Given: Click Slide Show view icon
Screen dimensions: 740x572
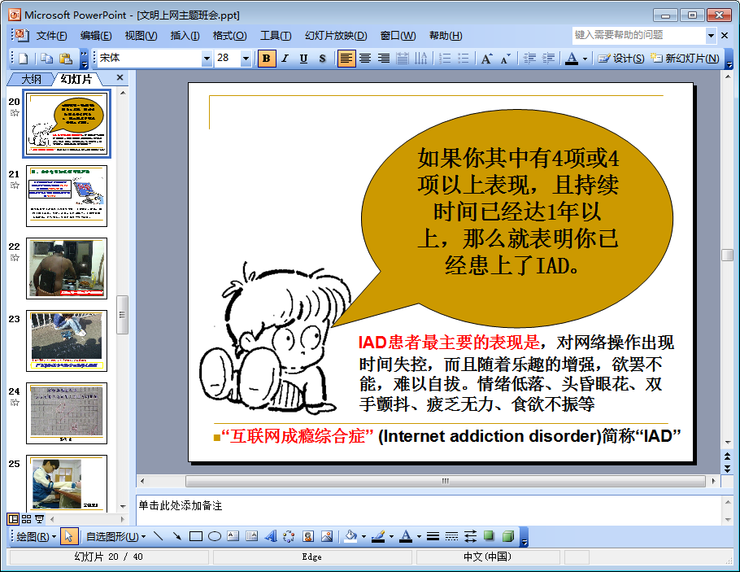Looking at the screenshot, I should point(40,519).
